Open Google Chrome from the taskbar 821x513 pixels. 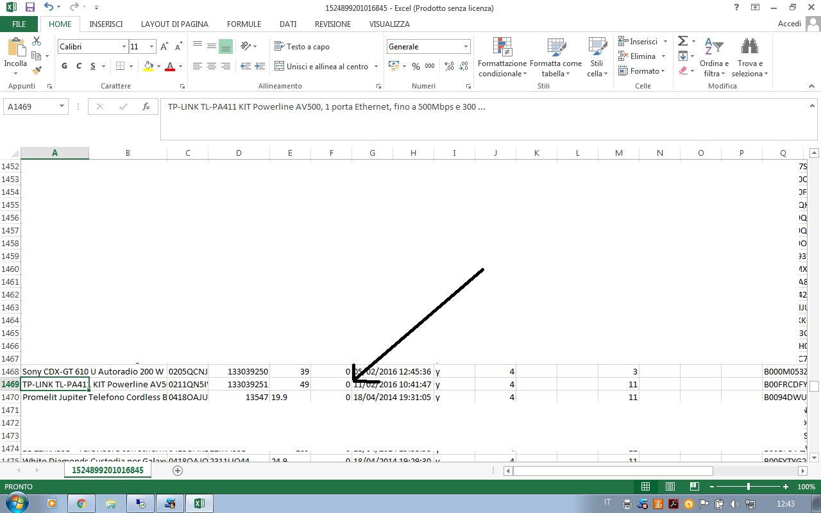click(x=81, y=503)
